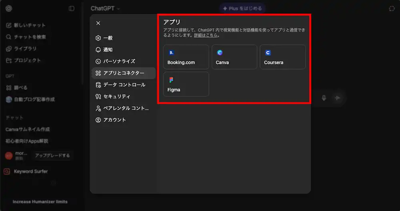
Task: Open the Canva app card
Action: [234, 57]
